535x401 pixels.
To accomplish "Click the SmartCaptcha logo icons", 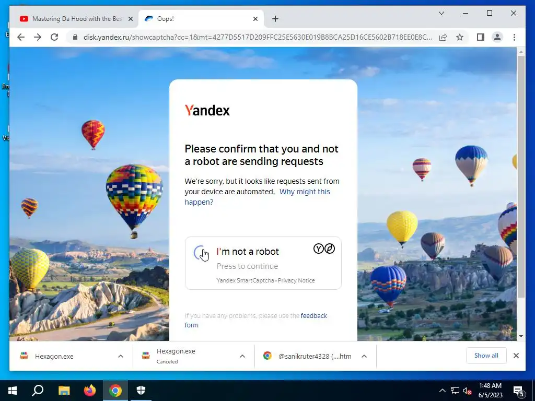I will coord(324,249).
